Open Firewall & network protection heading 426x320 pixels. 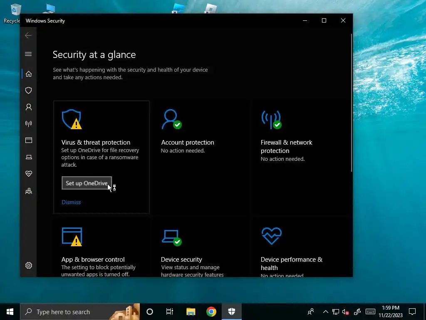pyautogui.click(x=286, y=146)
